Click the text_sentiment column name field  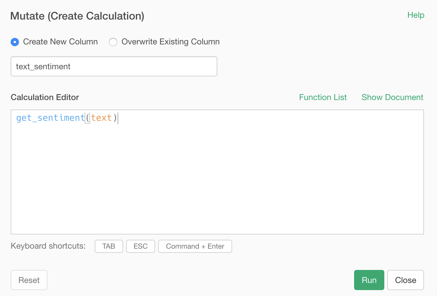114,66
